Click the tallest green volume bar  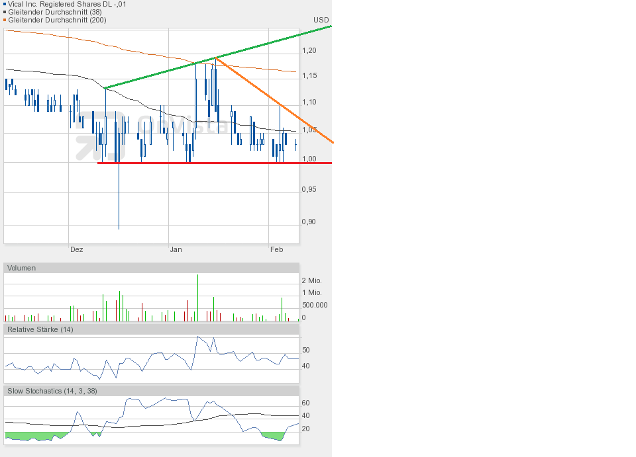[197, 298]
